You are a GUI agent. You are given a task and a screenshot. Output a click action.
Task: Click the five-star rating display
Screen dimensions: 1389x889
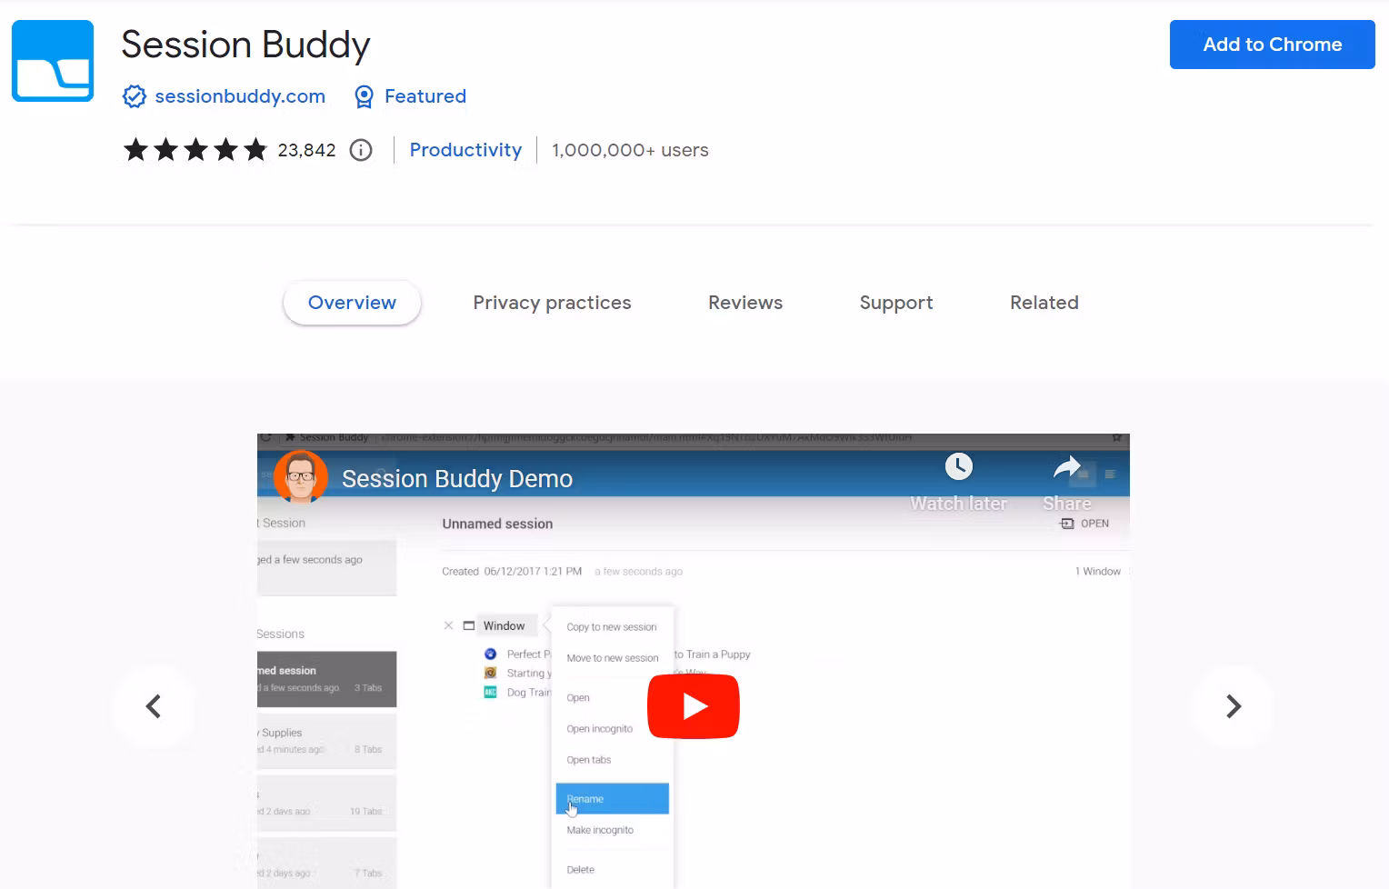[195, 150]
